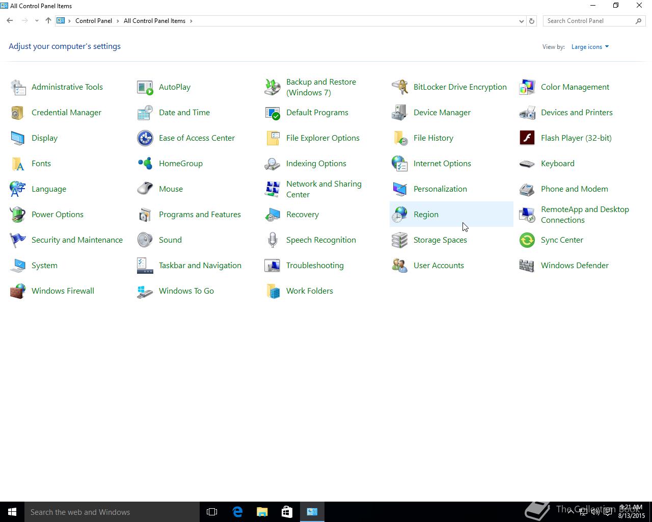Go back with the Back arrow
This screenshot has width=652, height=522.
pos(10,21)
